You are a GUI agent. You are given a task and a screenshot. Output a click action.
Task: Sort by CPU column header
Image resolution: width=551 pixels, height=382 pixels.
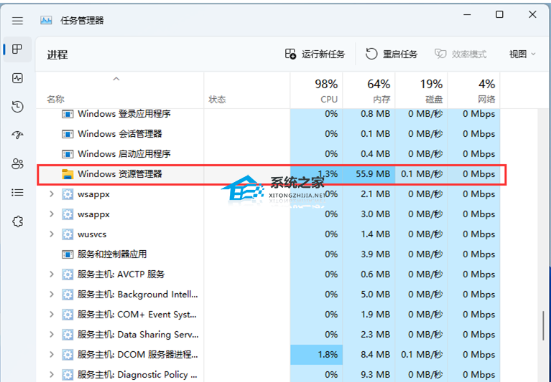click(x=317, y=91)
